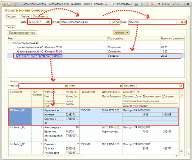
Task: Search Куда destination with magnifier icon
Action: (185, 22)
